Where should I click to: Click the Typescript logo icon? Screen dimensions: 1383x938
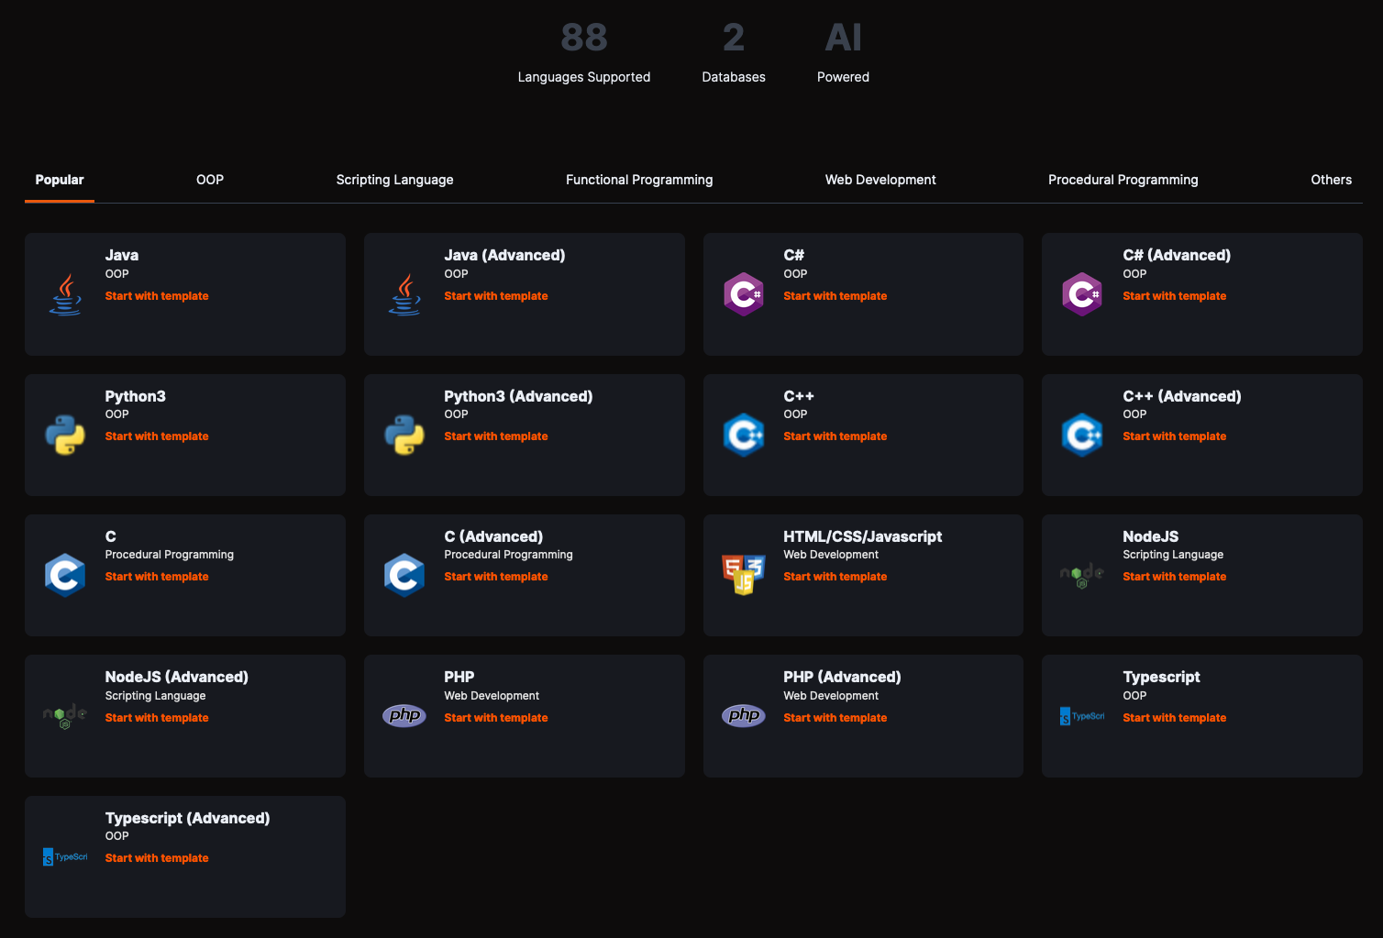pos(1081,716)
